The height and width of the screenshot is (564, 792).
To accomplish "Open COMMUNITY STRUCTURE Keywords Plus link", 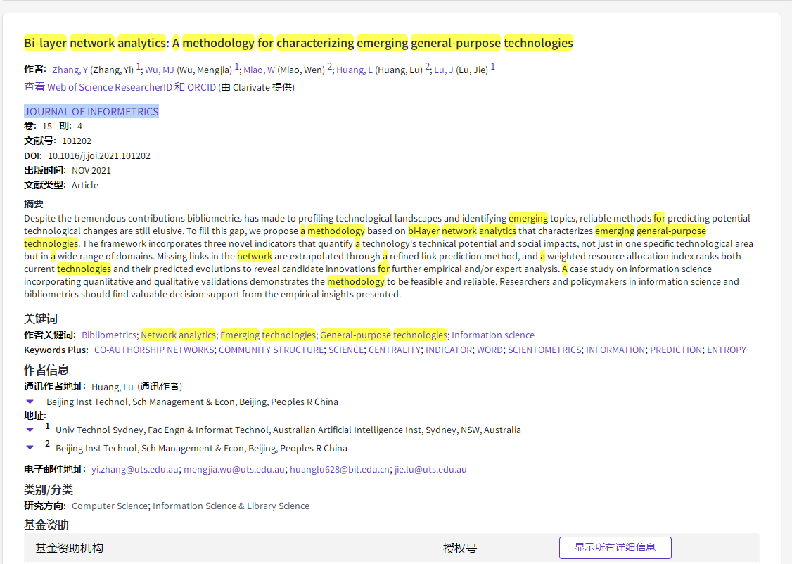I will point(272,350).
